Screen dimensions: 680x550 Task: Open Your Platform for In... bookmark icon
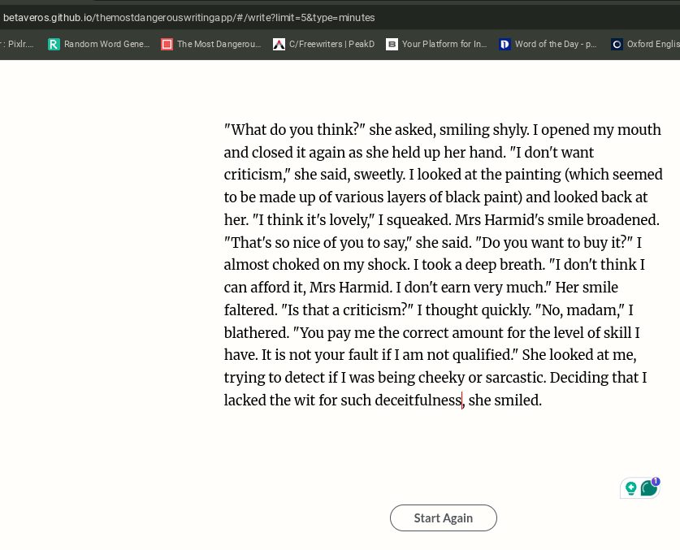392,44
